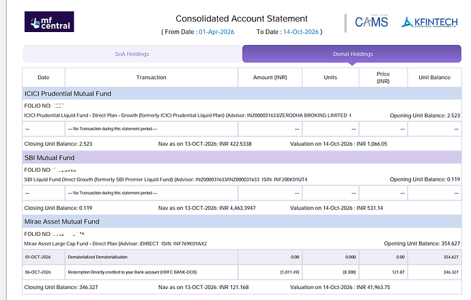Switch to the Demat Holdings tab
Viewport: 471px width, 300px height.
tap(352, 54)
